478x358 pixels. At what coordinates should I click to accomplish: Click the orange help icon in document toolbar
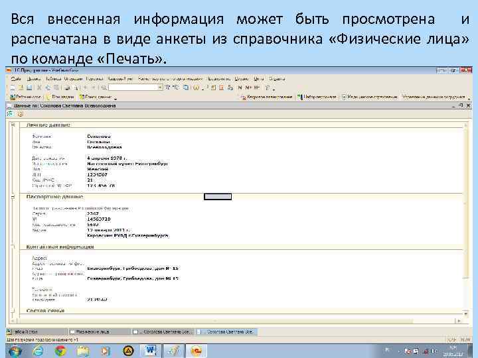(20, 114)
